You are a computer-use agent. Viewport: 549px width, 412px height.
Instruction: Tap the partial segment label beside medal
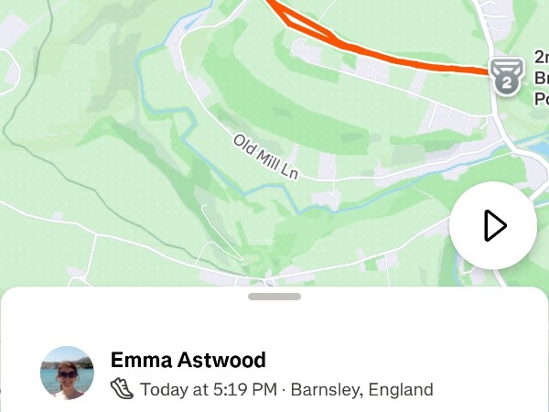click(x=542, y=78)
